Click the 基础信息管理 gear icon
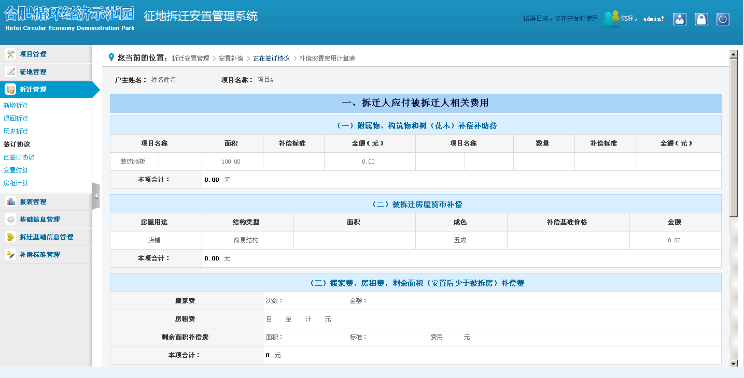 pos(10,219)
